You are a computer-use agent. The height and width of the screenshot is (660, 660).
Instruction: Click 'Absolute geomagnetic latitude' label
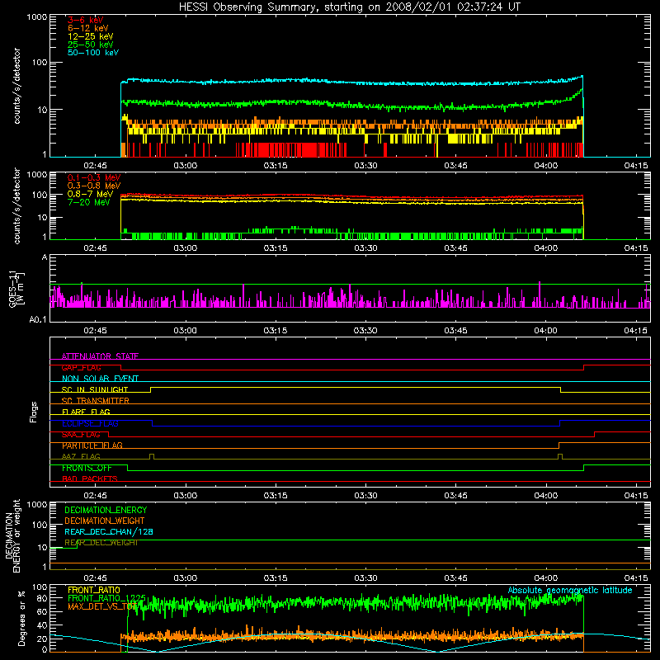click(570, 590)
